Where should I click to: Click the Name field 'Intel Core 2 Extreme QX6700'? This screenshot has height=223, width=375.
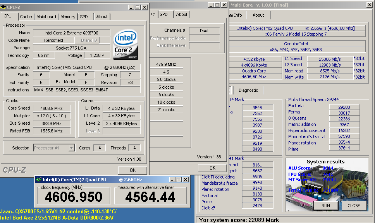pos(72,33)
